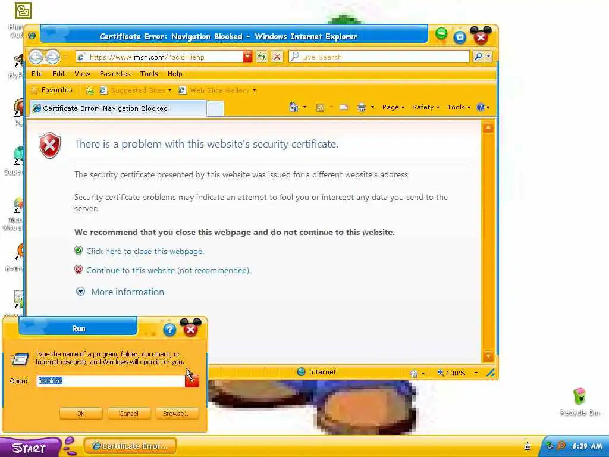Viewport: 609px width, 457px height.
Task: Expand the address bar URL dropdown
Action: pyautogui.click(x=247, y=57)
